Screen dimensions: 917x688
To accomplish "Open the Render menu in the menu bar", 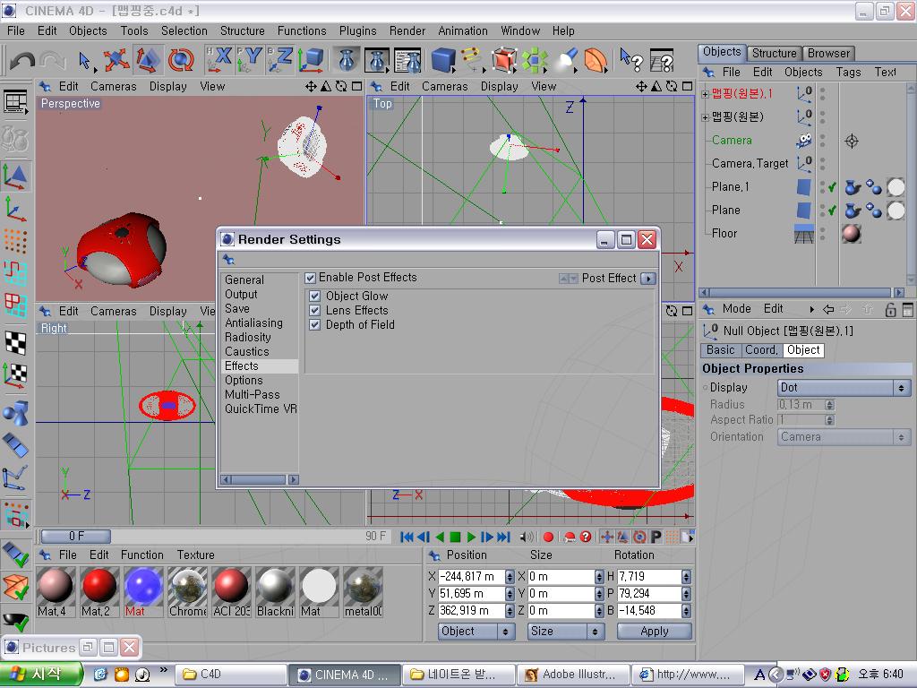I will (x=407, y=30).
